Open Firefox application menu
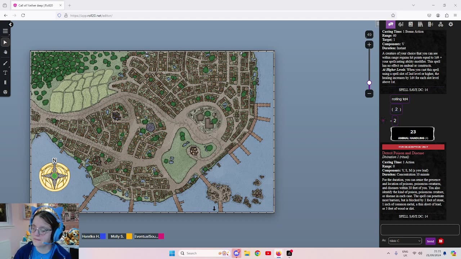 point(455,15)
